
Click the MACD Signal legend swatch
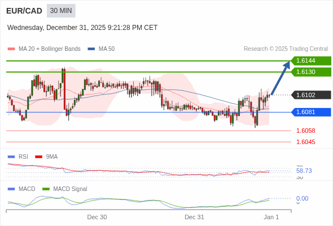46,189
